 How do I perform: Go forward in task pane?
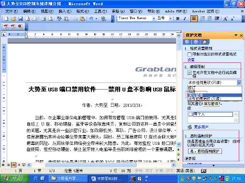click(x=196, y=42)
